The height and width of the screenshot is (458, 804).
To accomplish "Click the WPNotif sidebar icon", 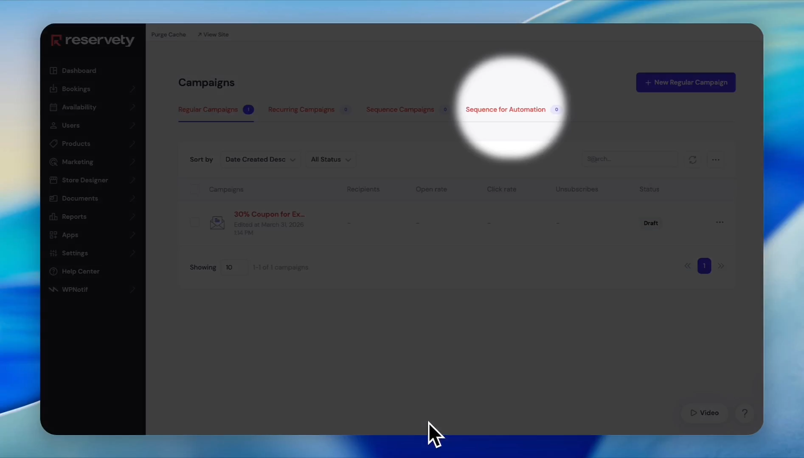I will (53, 289).
